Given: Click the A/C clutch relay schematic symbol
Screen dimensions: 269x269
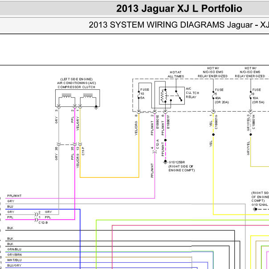Looking at the screenshot, I should click(x=172, y=96).
